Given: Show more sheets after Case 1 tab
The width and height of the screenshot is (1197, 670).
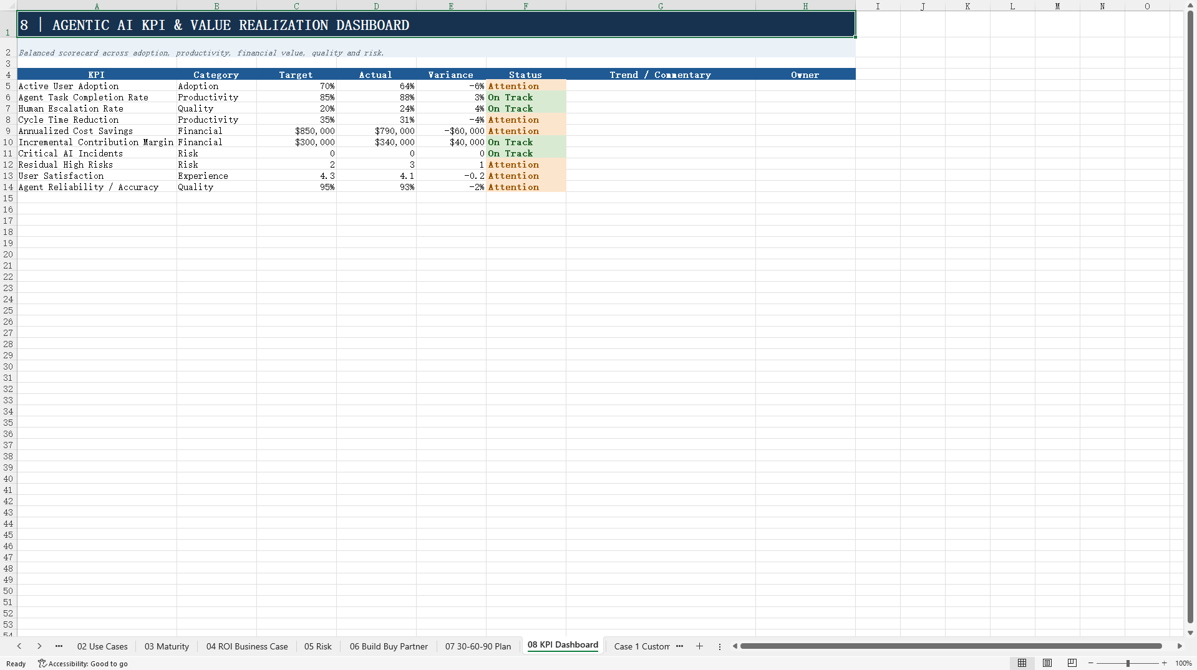Looking at the screenshot, I should click(x=679, y=646).
